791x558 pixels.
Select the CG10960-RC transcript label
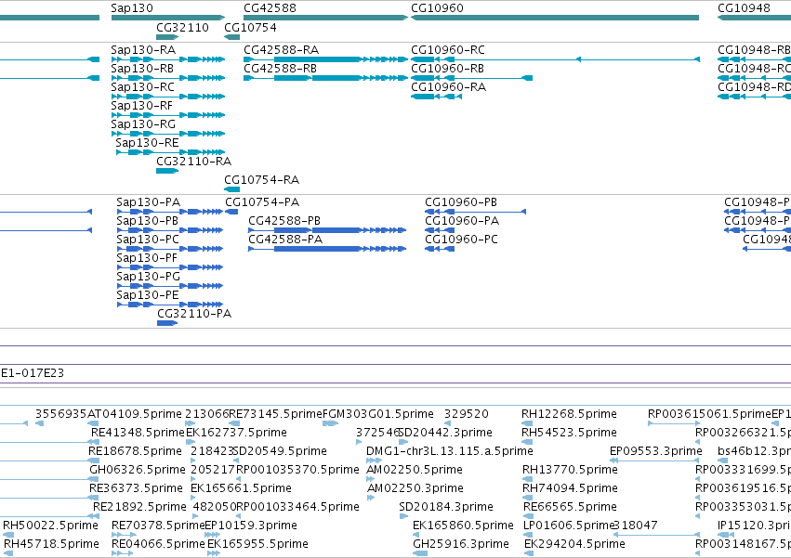[448, 50]
